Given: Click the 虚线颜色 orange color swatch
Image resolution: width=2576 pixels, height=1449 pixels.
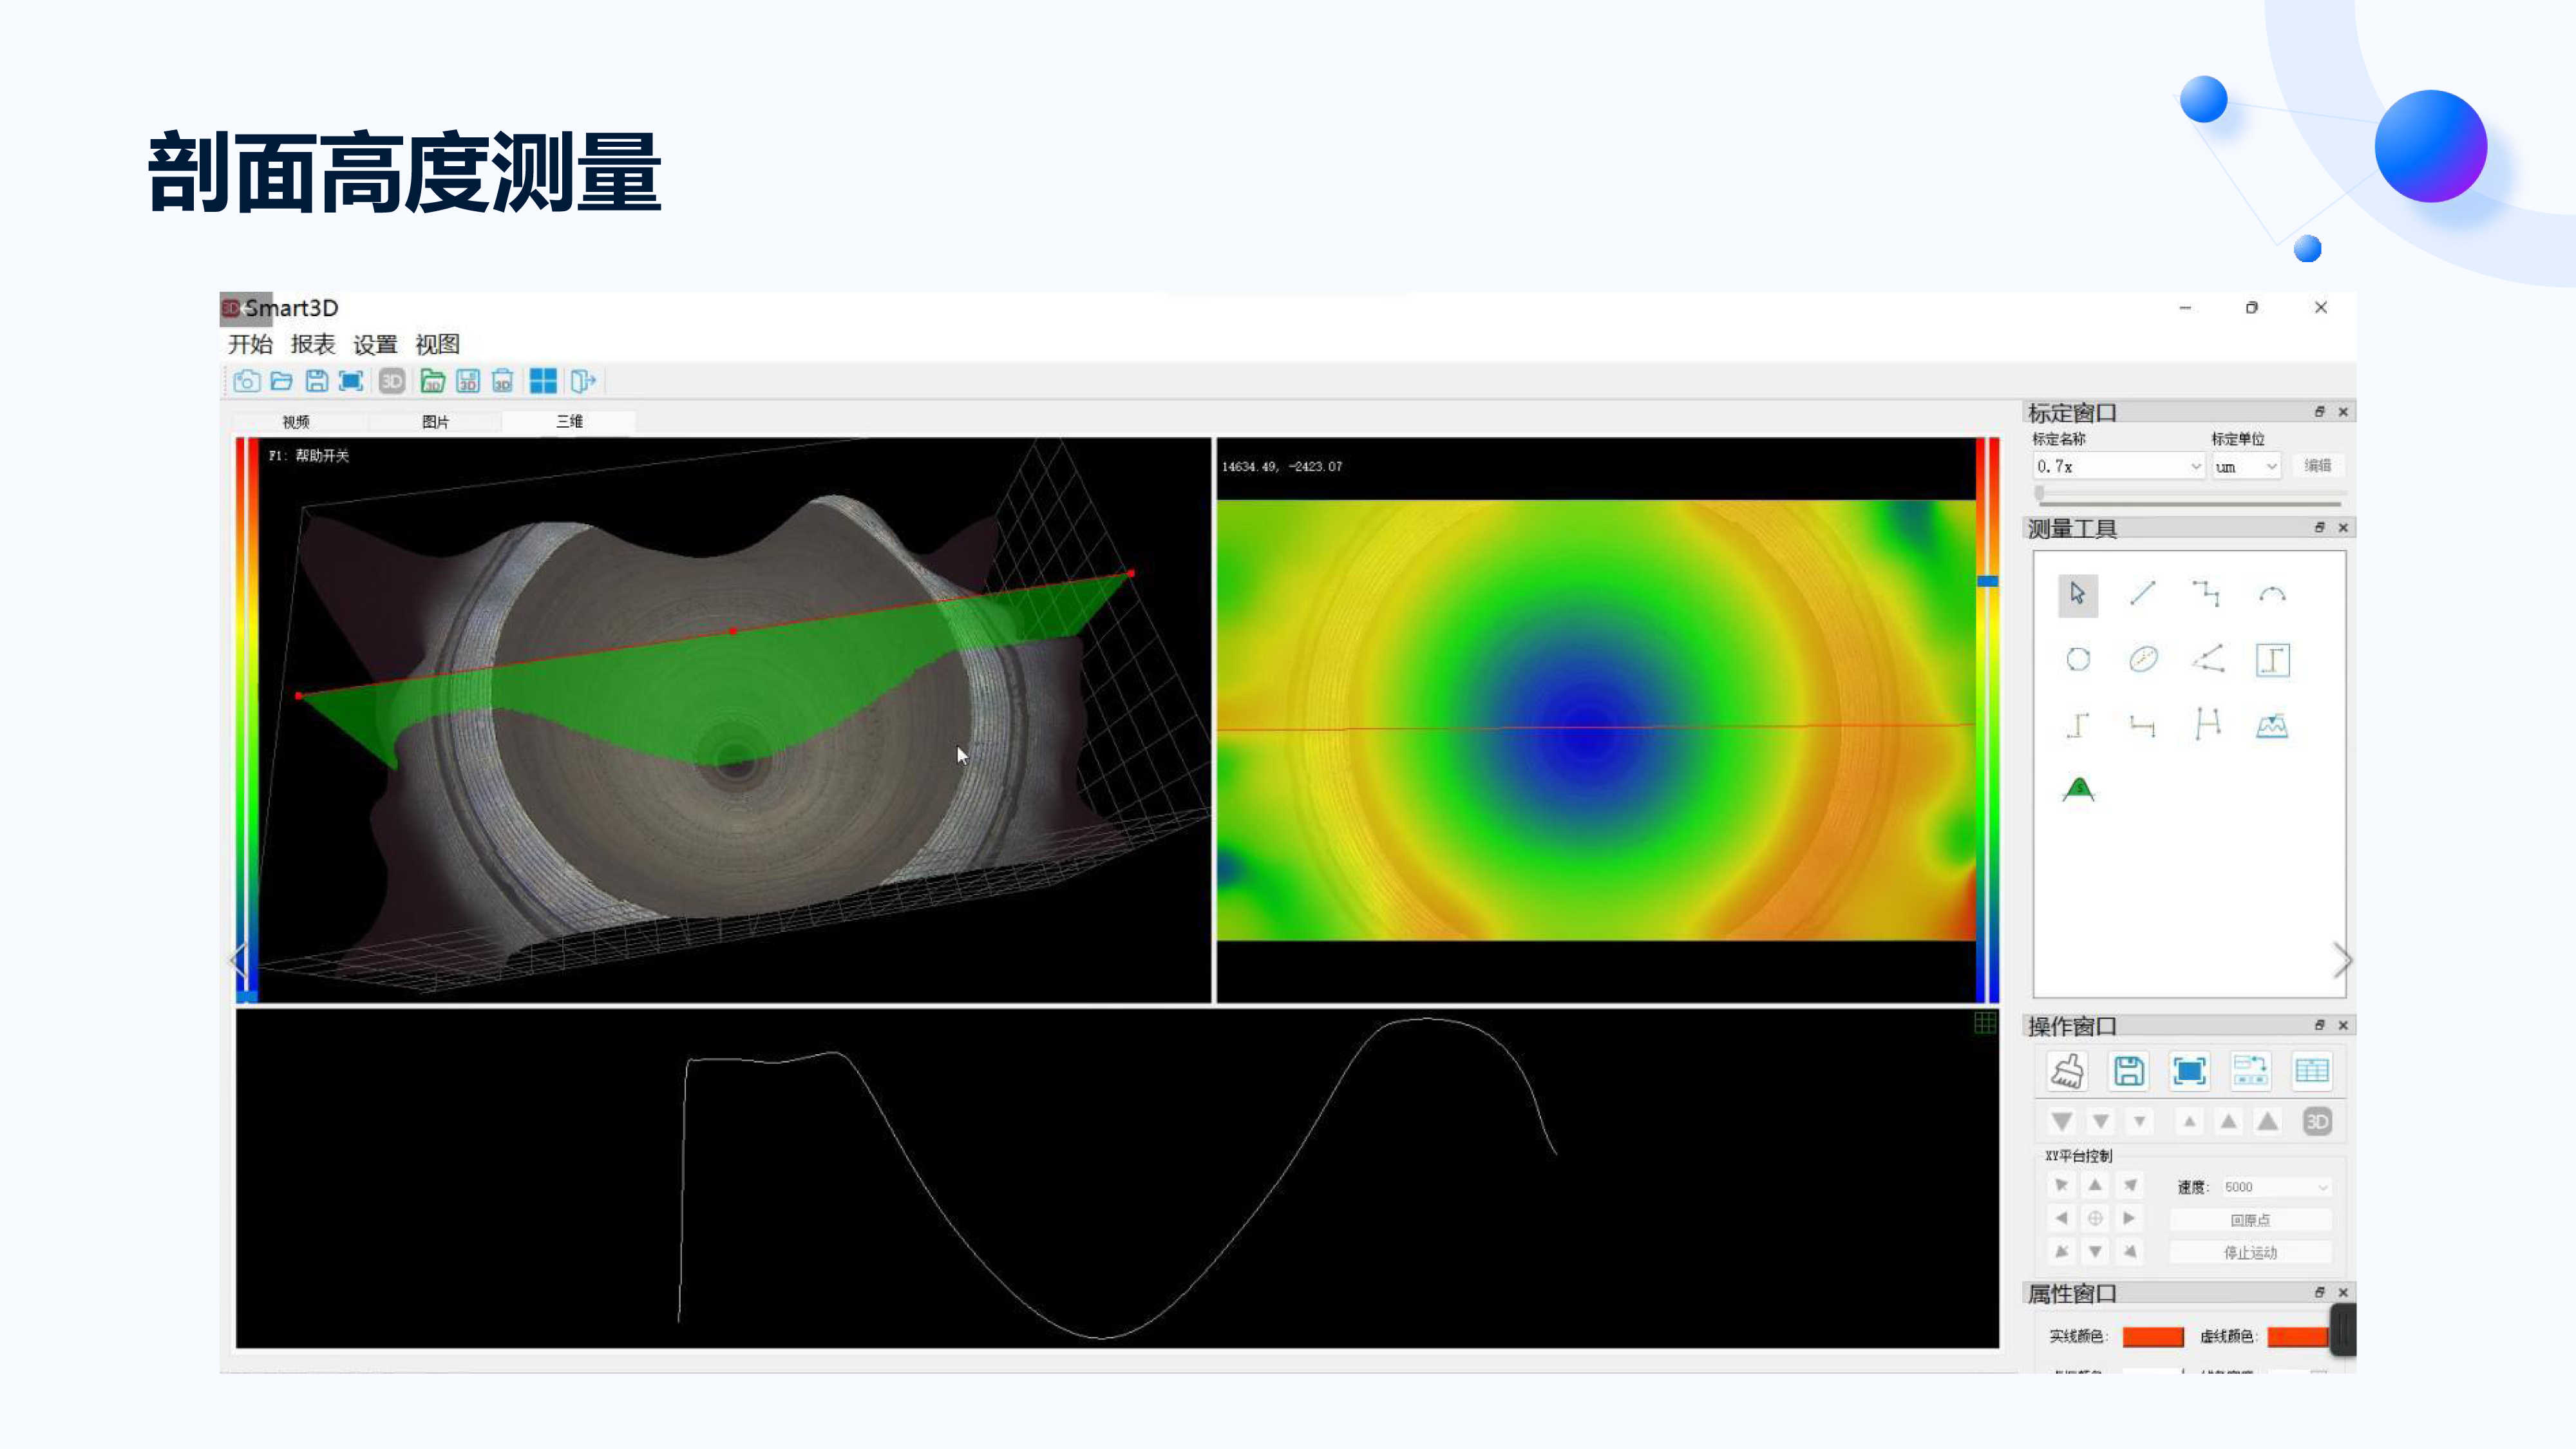Looking at the screenshot, I should (x=2297, y=1336).
